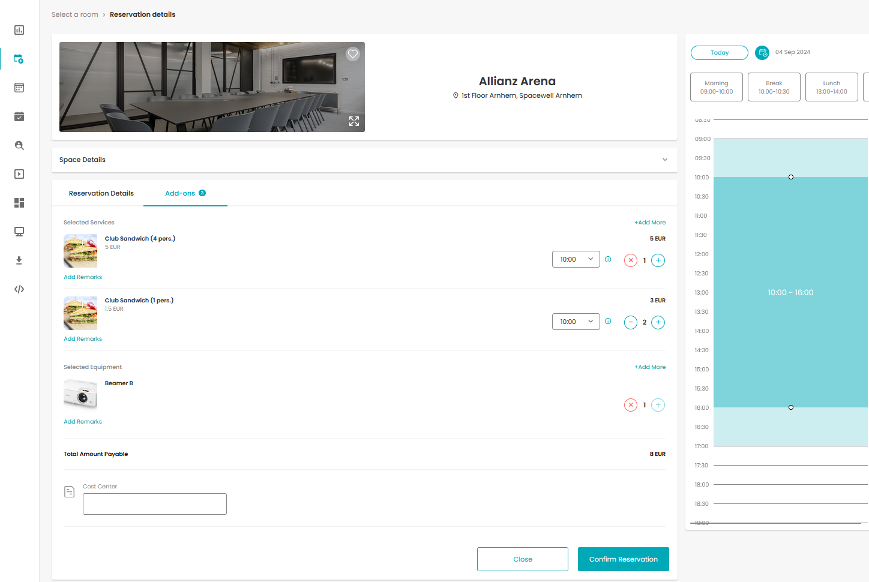The height and width of the screenshot is (582, 869).
Task: Show info for Club Sandwich (1 pers.) time
Action: [x=608, y=322]
